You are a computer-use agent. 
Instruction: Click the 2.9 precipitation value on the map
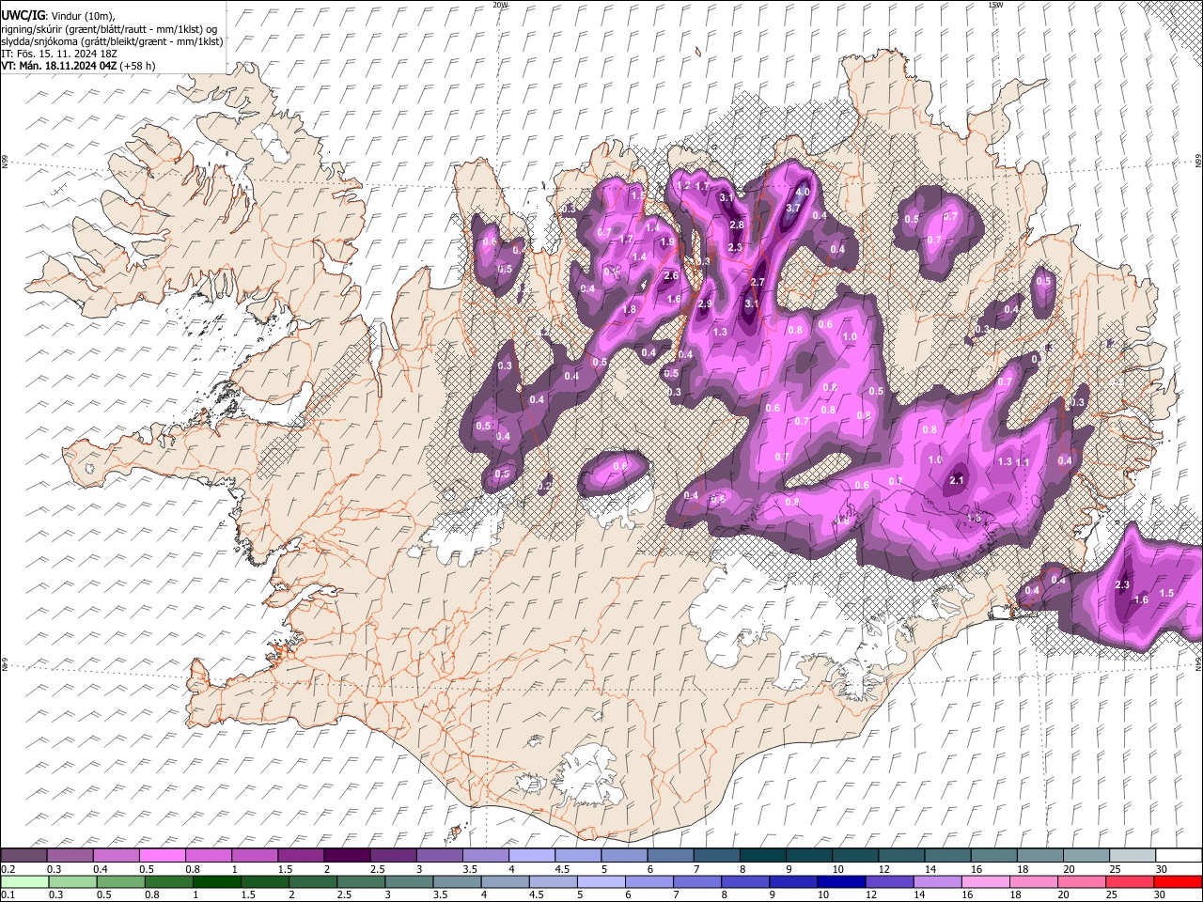click(705, 303)
